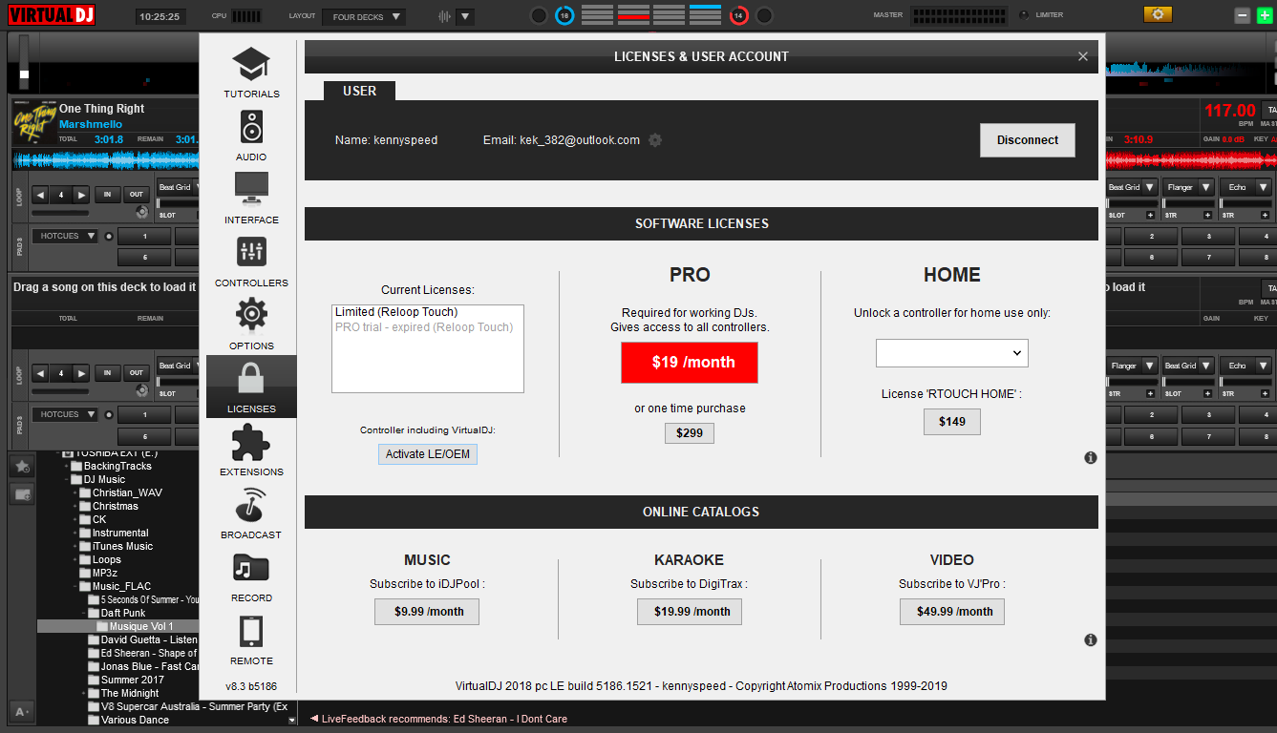Screen dimensions: 1277x733
Task: Click the $149 RTOUCH HOME license button
Action: pos(952,422)
